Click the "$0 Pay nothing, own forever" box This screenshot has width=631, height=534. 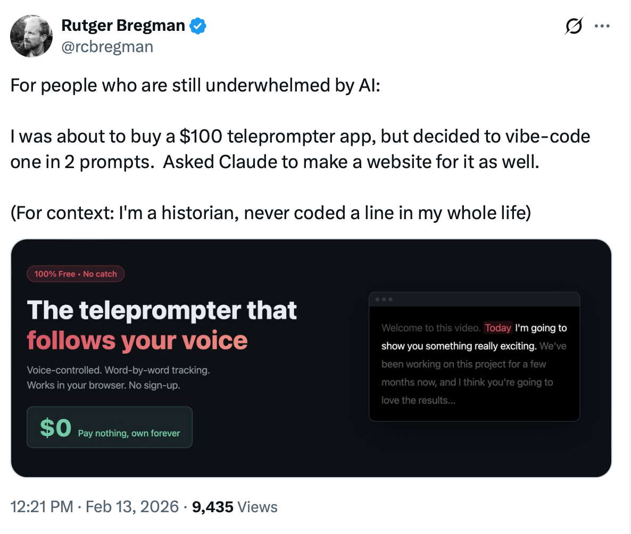click(x=110, y=427)
